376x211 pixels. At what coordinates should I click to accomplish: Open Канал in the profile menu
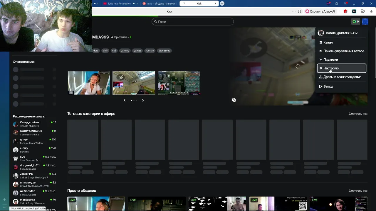point(342,42)
